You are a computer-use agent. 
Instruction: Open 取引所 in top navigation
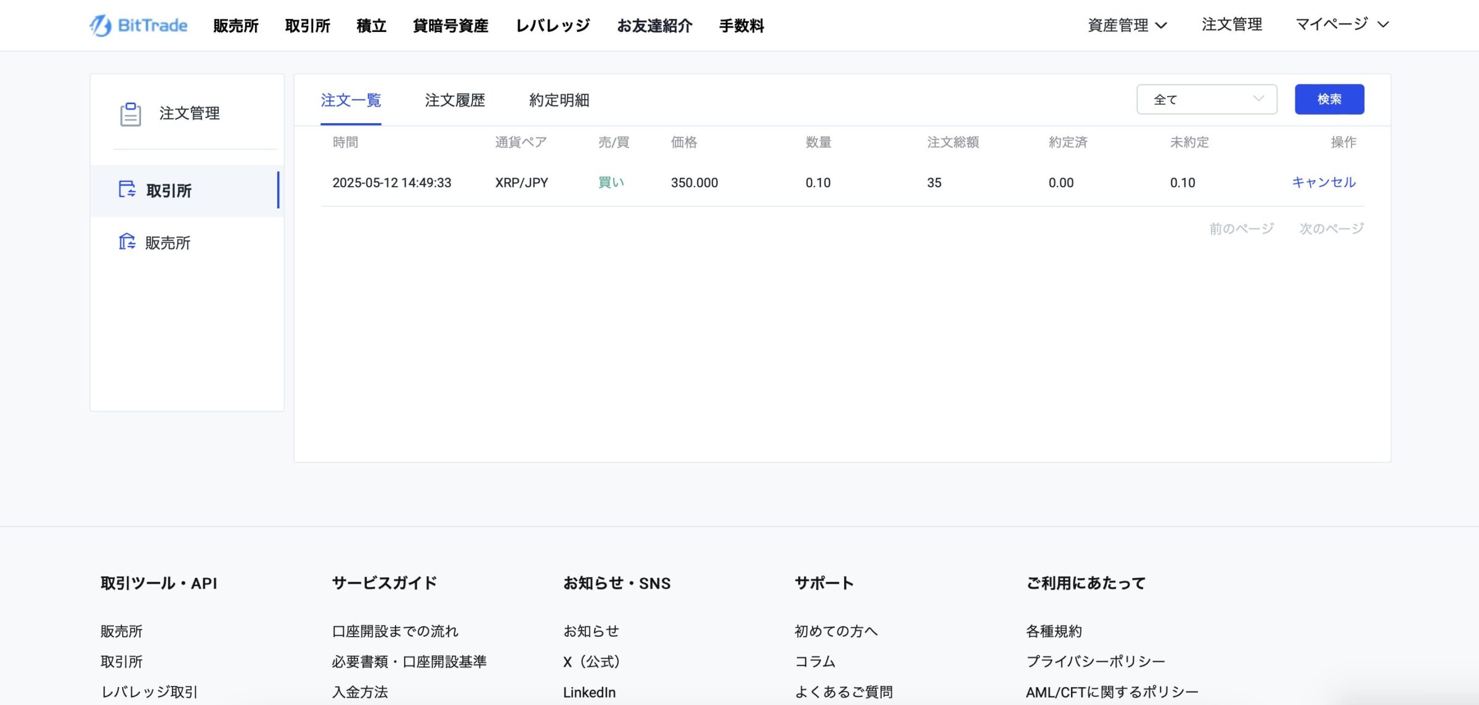pos(308,26)
